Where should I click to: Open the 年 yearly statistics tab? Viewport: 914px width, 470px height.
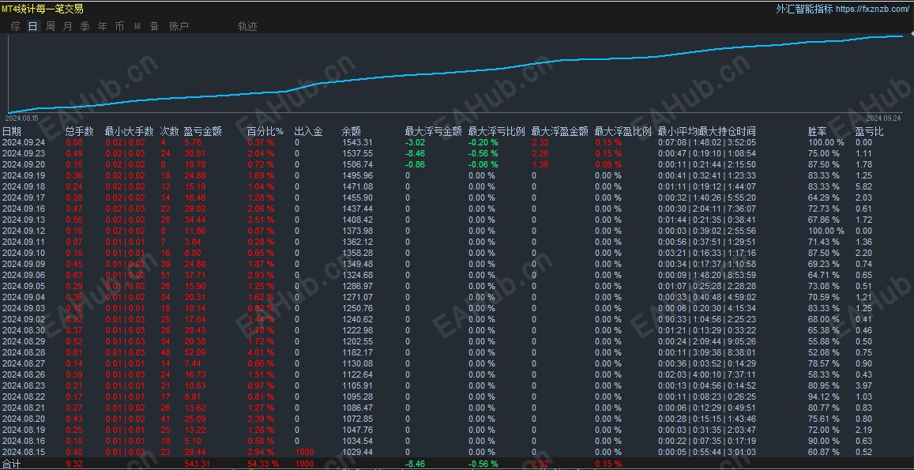103,26
